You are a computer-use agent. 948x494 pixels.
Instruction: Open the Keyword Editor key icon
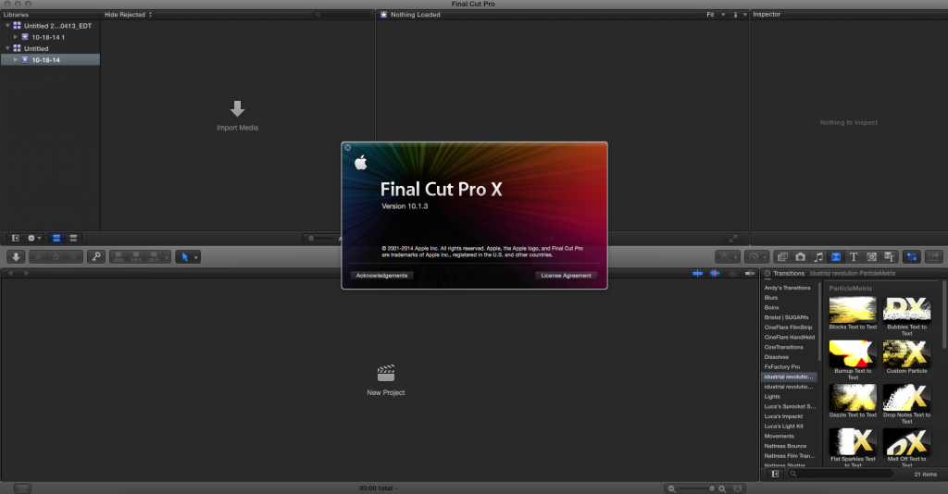click(96, 256)
